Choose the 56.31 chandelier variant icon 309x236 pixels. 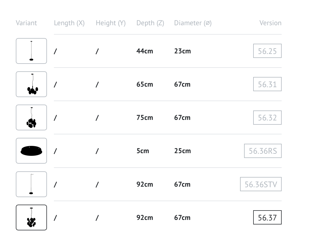tap(31, 84)
